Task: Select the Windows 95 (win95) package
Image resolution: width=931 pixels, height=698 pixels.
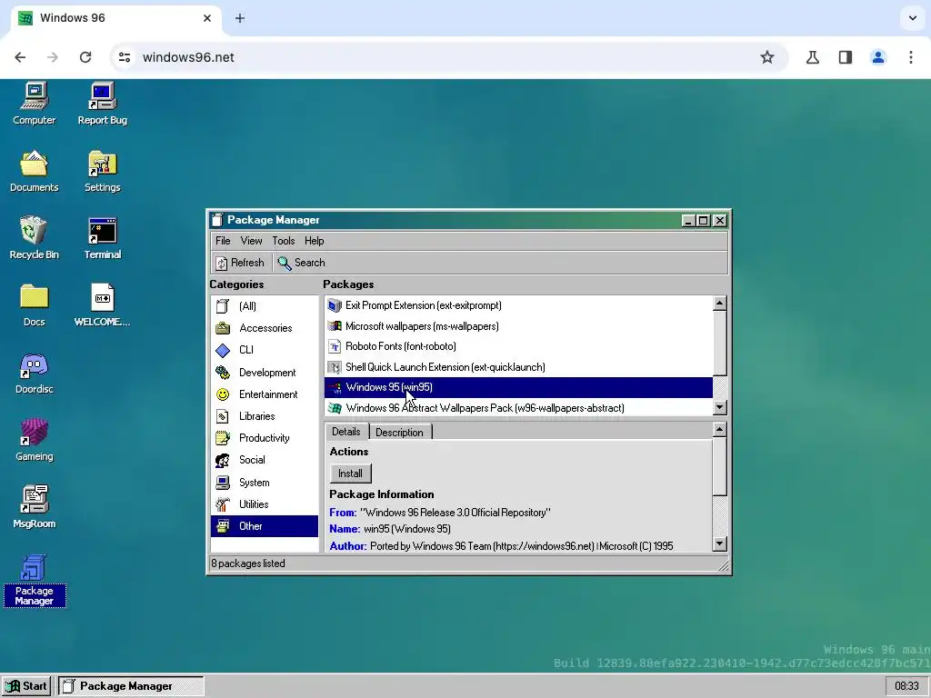Action: (x=518, y=387)
